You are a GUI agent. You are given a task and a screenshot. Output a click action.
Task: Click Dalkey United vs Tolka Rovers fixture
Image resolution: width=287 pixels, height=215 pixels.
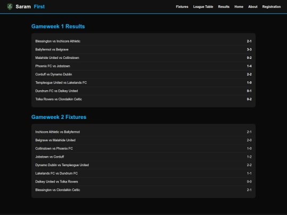click(x=143, y=182)
